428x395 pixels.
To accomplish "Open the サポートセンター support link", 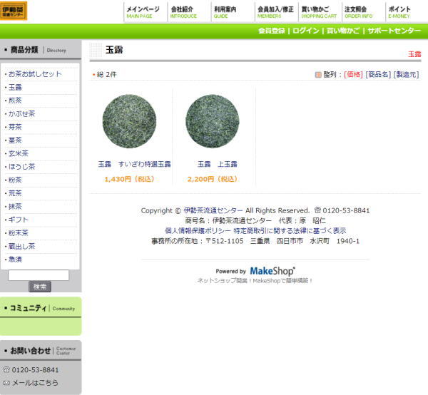I will (x=394, y=31).
